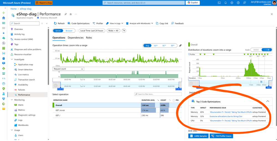Select the Avg aggregation option
Image resolution: width=277 pixels, height=141 pixels.
(147, 45)
